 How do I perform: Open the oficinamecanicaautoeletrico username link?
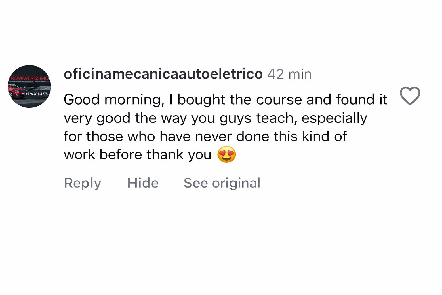point(163,74)
